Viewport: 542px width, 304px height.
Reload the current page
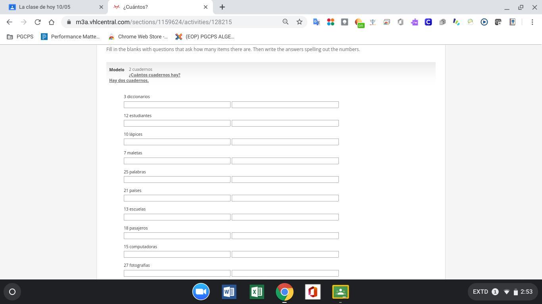pos(38,22)
